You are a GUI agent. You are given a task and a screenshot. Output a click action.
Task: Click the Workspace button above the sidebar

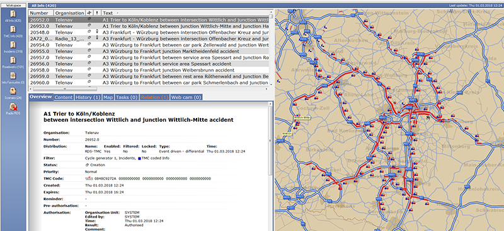(x=13, y=5)
